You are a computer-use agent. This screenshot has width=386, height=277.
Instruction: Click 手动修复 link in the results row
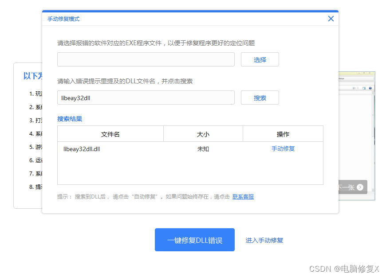(x=283, y=148)
